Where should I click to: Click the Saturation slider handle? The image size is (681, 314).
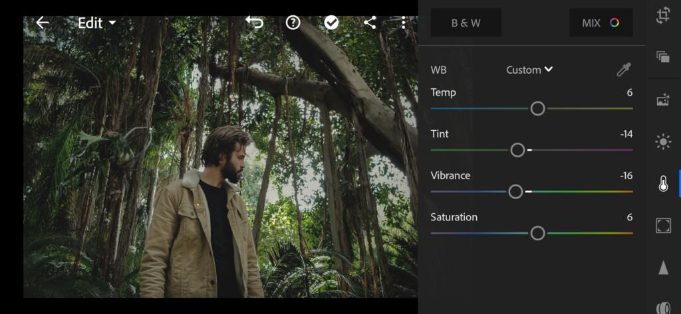point(537,233)
